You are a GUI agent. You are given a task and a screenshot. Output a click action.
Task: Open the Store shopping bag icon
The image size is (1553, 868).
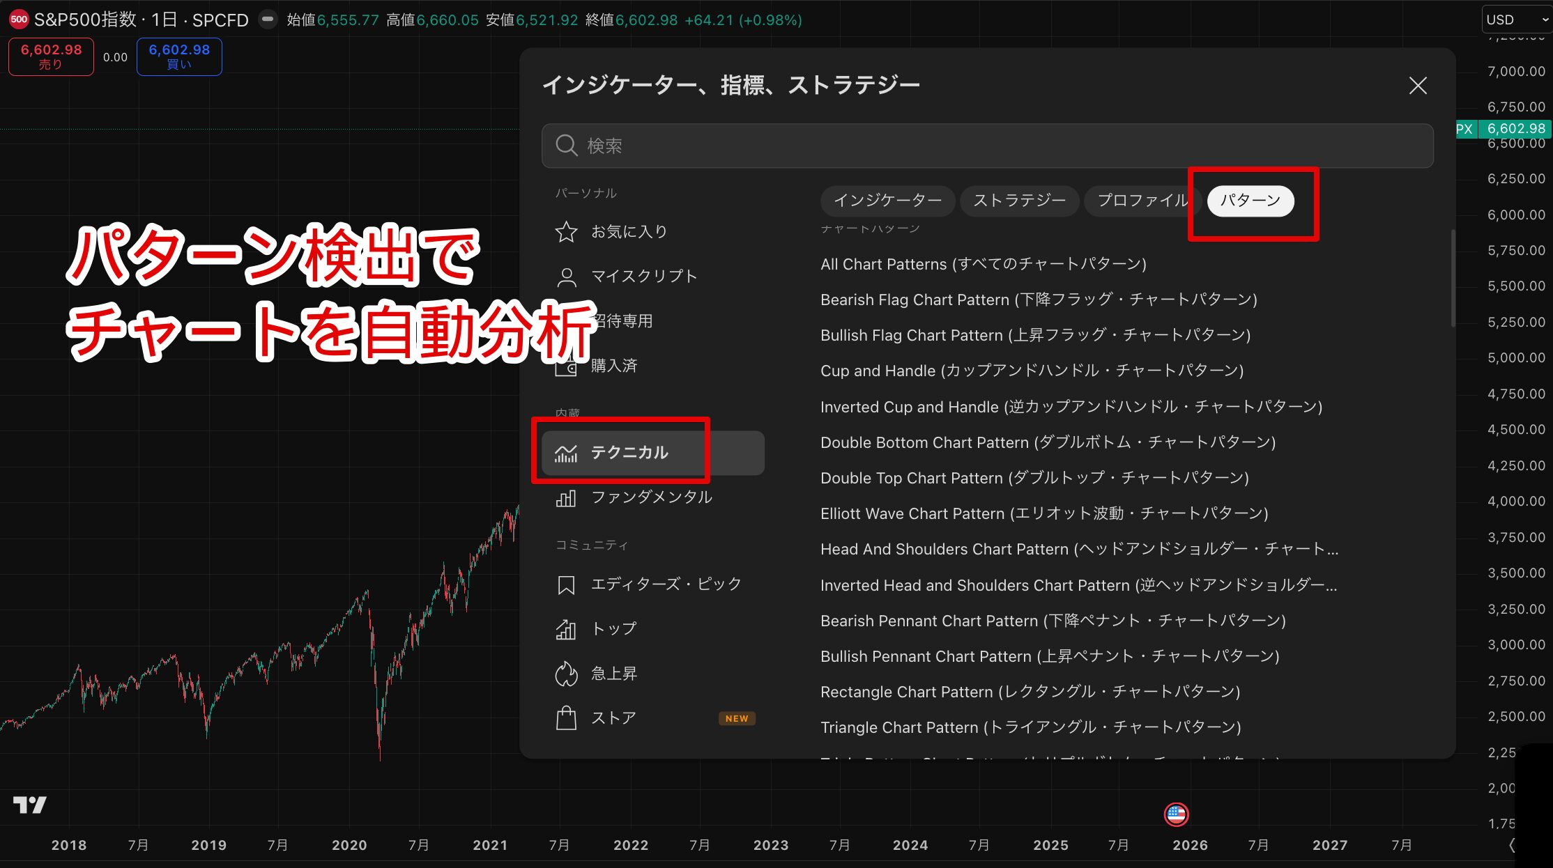pos(566,718)
